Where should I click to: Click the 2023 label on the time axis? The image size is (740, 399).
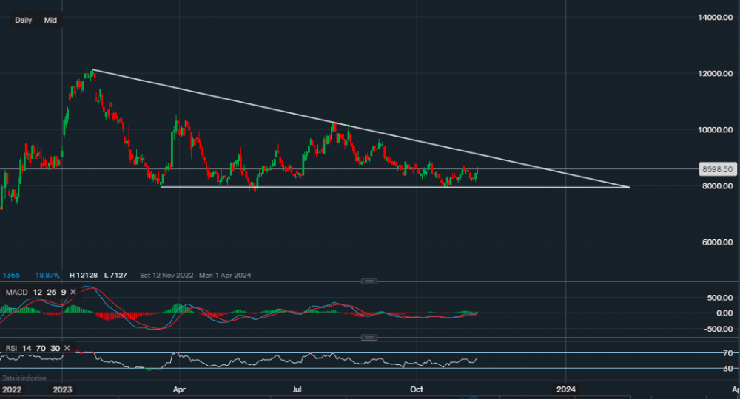coord(62,389)
